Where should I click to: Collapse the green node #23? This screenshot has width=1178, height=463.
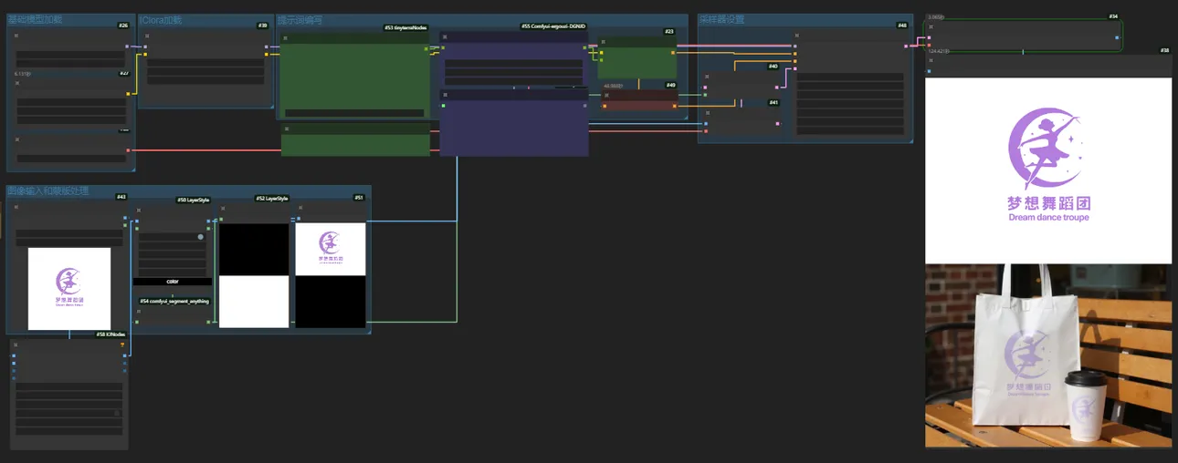point(602,42)
